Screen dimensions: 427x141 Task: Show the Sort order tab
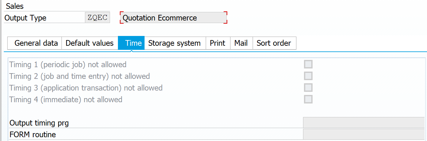pos(274,43)
